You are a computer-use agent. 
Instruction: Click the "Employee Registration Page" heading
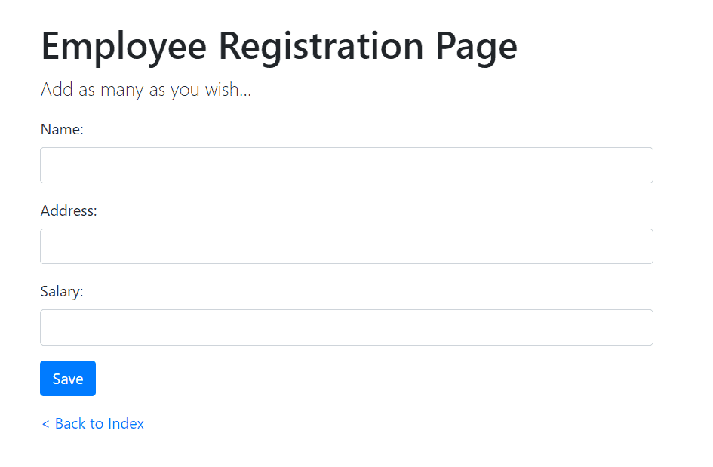pos(279,46)
